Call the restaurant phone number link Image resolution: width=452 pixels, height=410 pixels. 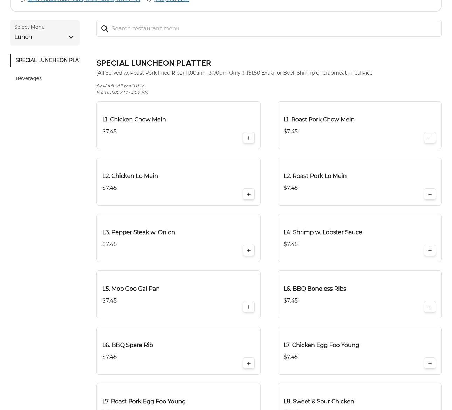pos(171,1)
